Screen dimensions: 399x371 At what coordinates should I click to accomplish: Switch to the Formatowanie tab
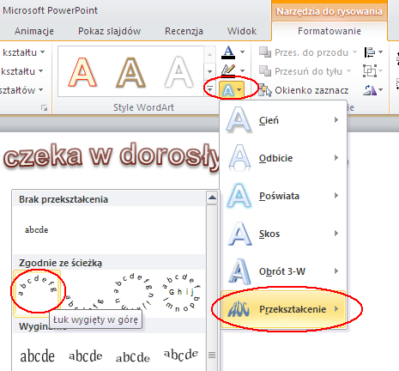(x=329, y=31)
